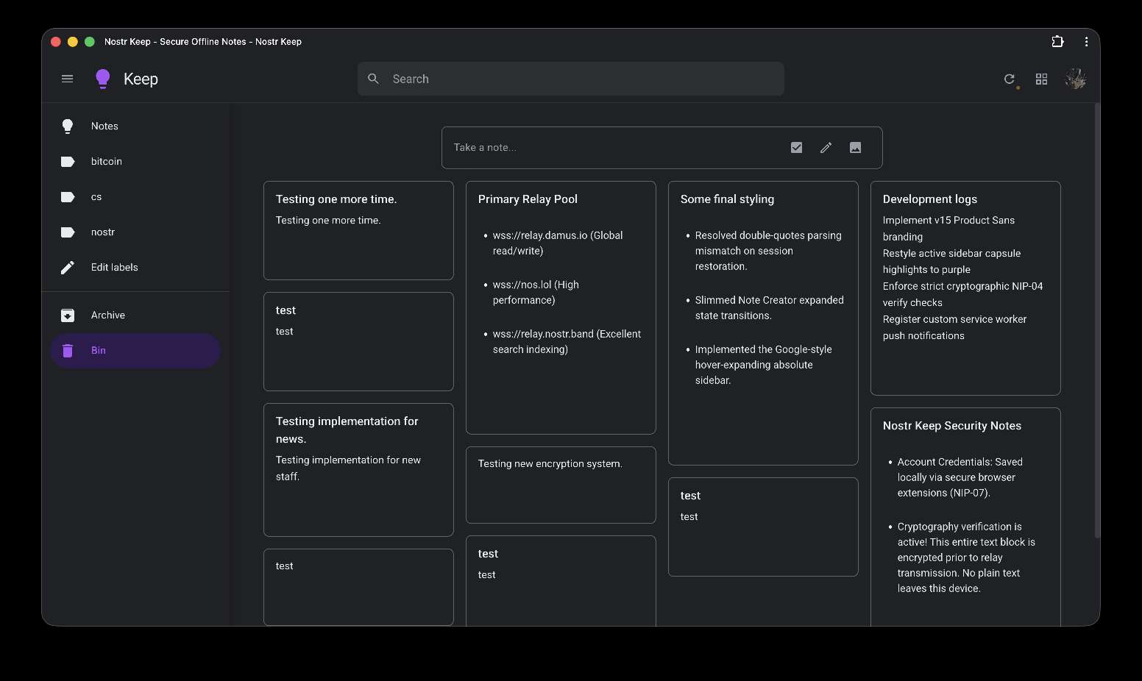Viewport: 1142px width, 681px height.
Task: Open the 'Testing implementation for news.' note
Action: tap(358, 470)
